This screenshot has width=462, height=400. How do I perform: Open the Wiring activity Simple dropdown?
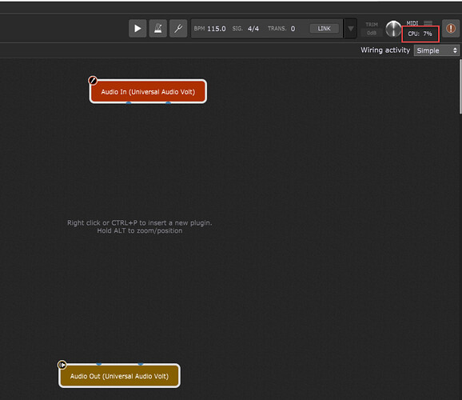click(x=436, y=50)
